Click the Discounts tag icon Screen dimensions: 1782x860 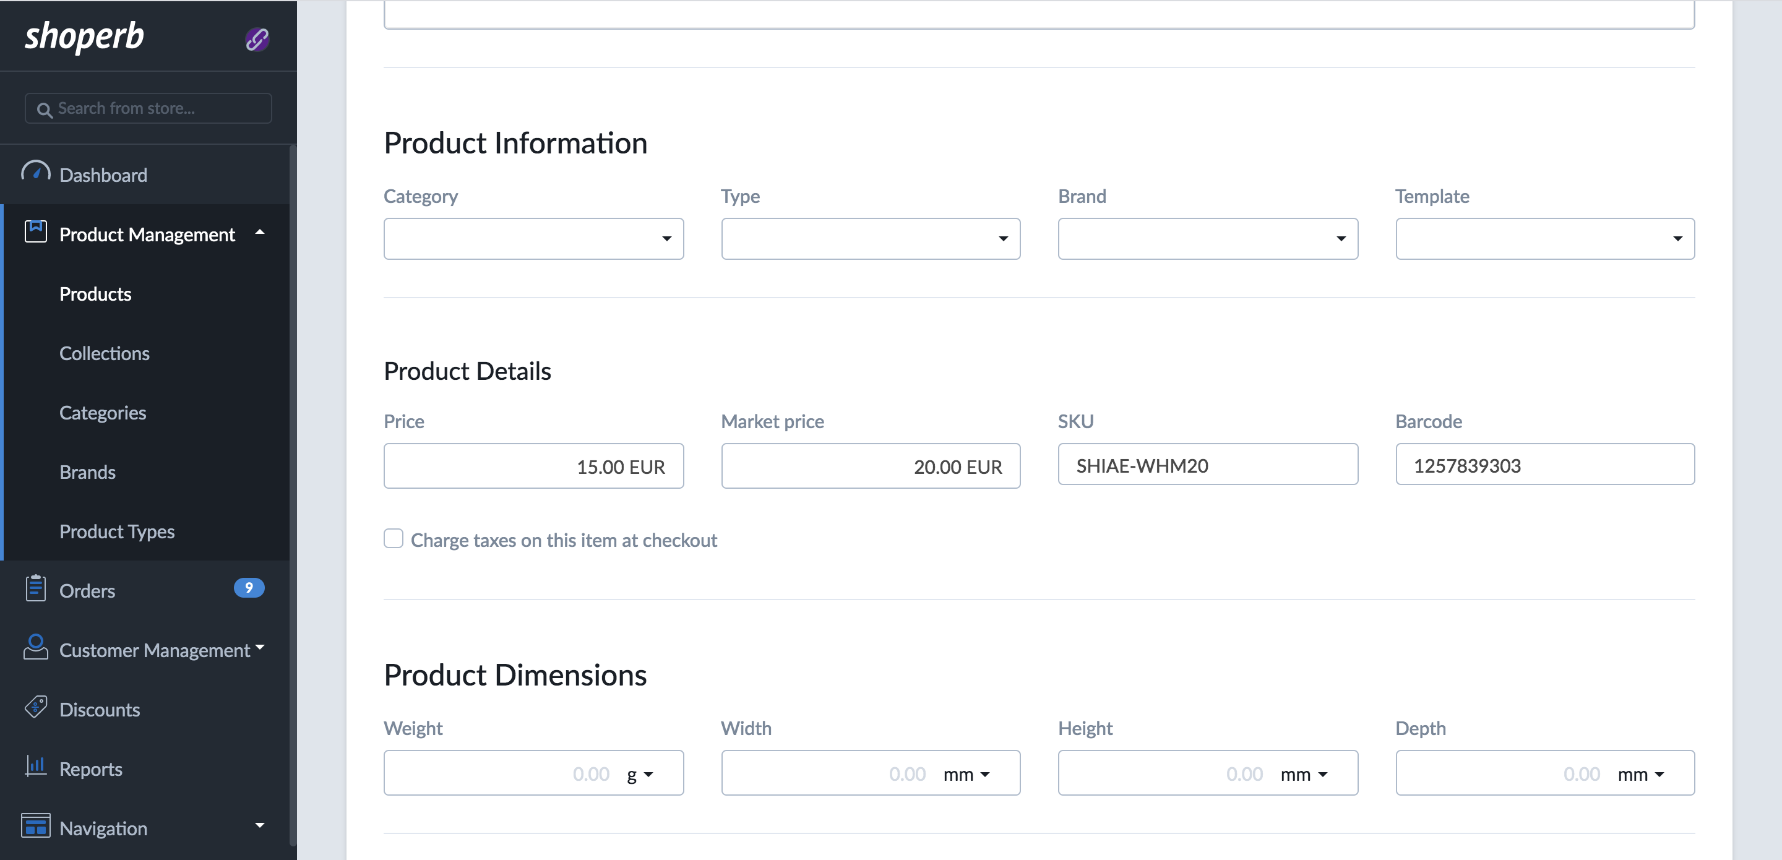(35, 707)
